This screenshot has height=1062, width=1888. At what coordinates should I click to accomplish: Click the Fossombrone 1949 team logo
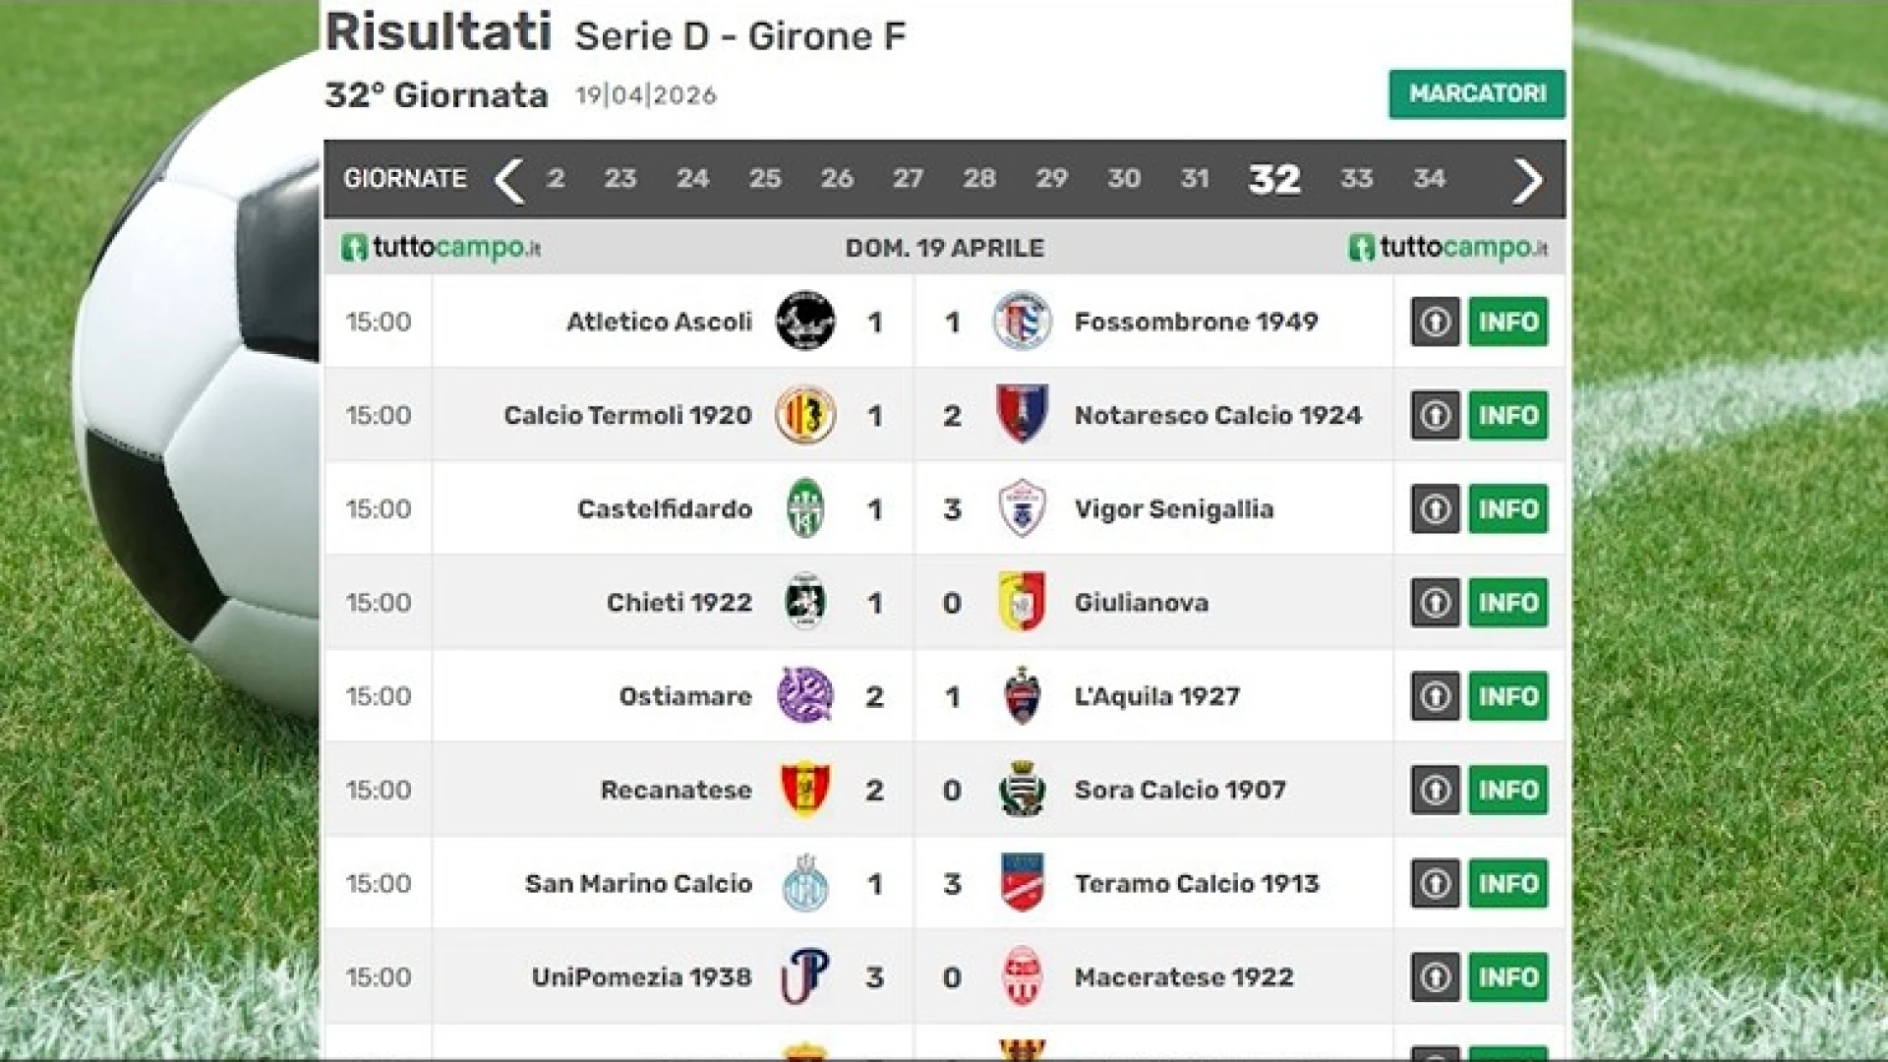point(1023,322)
